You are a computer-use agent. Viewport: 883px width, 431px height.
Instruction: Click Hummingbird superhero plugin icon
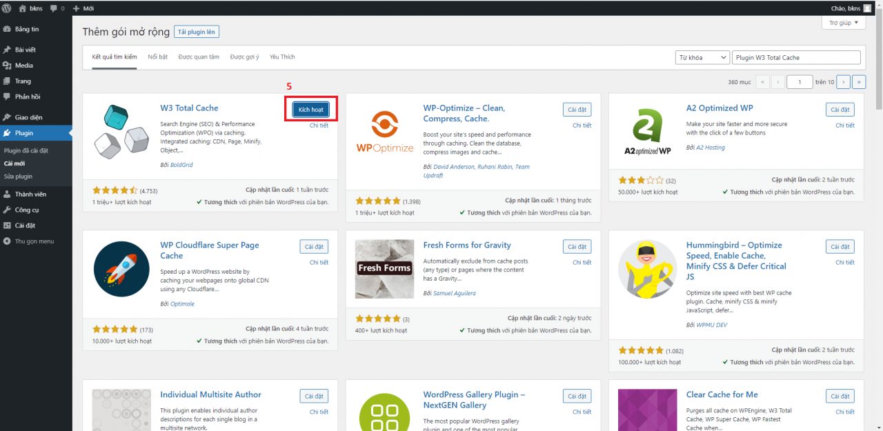647,269
